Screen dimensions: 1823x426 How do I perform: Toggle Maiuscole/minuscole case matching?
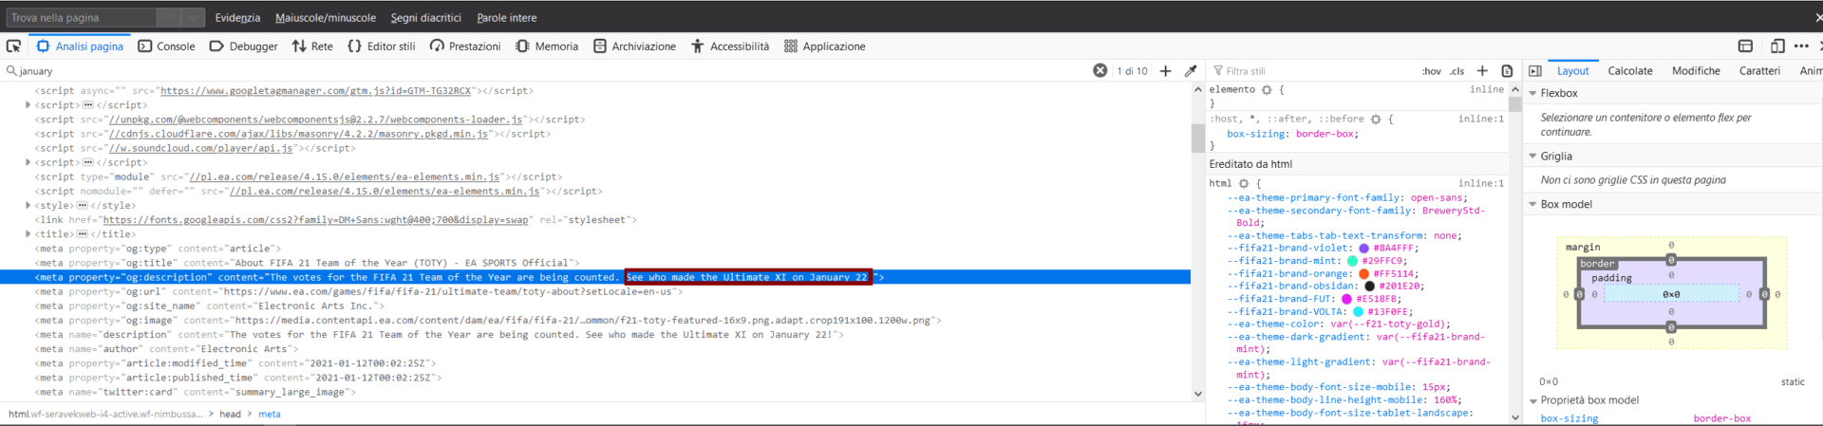326,17
